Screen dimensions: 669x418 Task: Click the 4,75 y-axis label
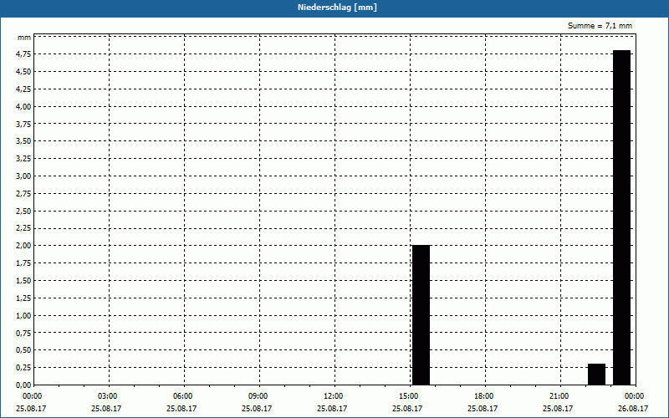pyautogui.click(x=23, y=54)
